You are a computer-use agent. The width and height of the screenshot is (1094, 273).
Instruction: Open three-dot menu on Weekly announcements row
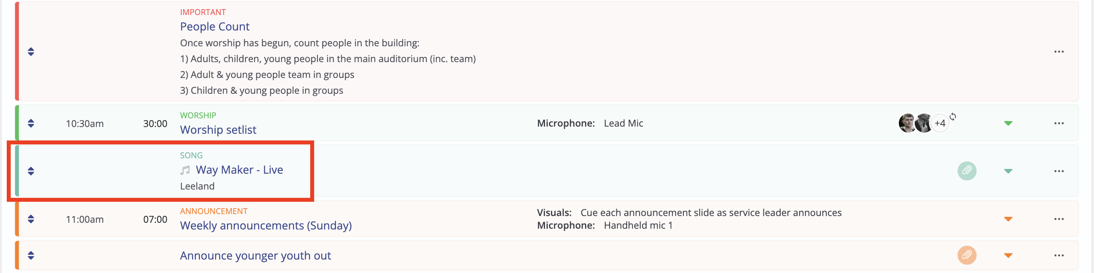[x=1059, y=219]
